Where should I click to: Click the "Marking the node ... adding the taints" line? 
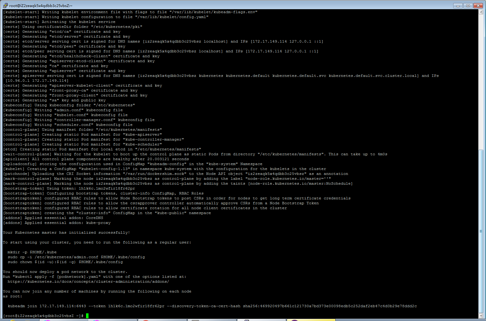click(178, 183)
